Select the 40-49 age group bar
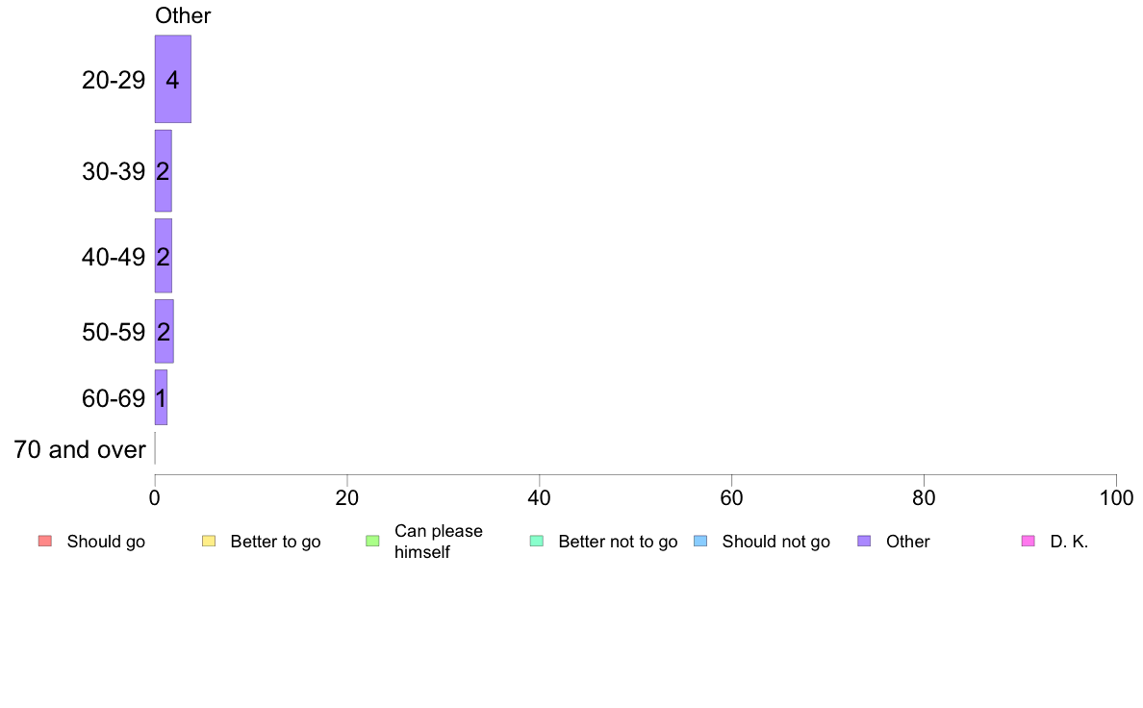Image resolution: width=1143 pixels, height=708 pixels. [164, 256]
